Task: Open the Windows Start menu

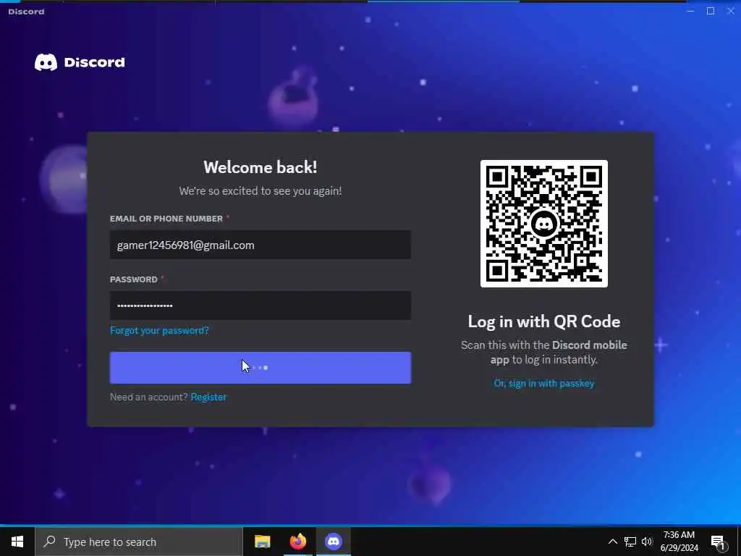Action: click(17, 542)
